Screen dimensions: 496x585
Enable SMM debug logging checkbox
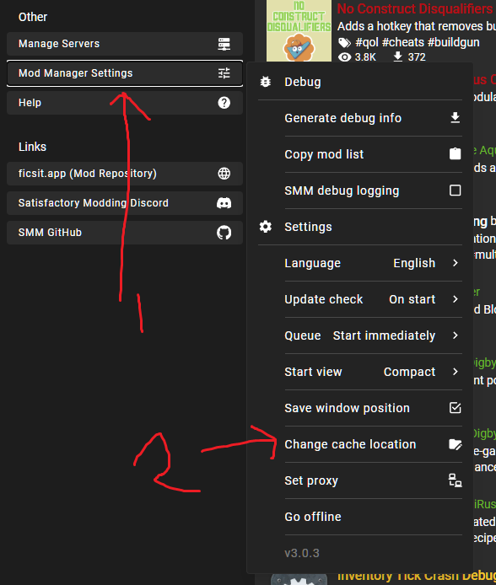click(455, 191)
